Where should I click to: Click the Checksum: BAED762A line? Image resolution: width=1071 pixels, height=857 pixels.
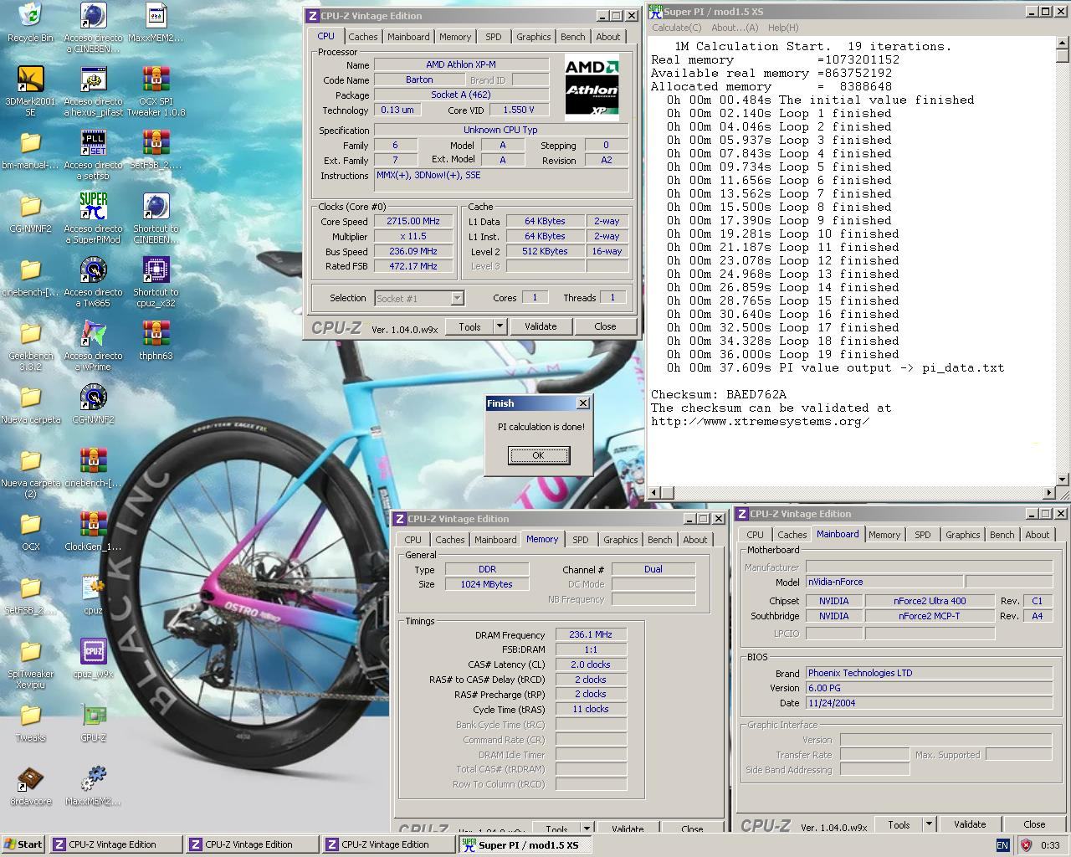719,394
